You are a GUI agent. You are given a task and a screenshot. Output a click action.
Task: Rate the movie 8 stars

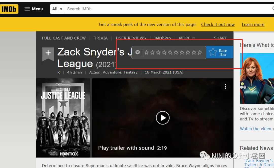click(188, 52)
